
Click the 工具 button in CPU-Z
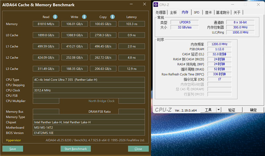click(208, 110)
